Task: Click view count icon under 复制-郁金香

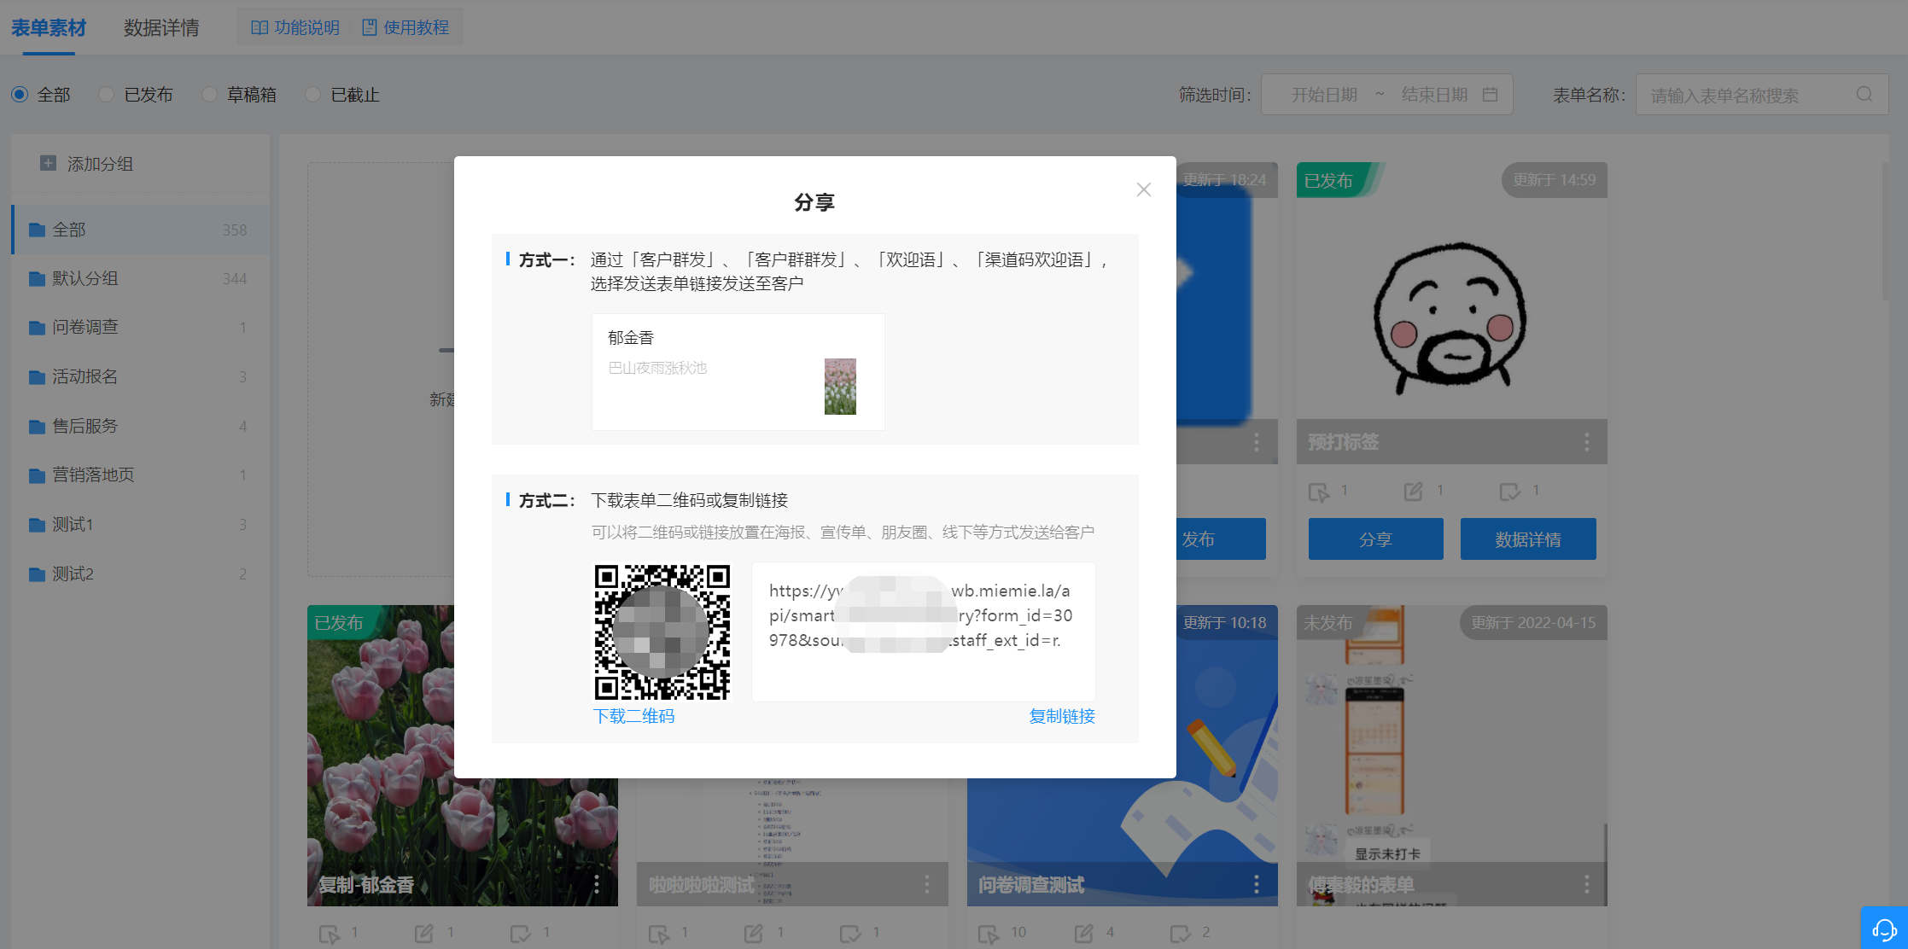Action: point(329,934)
